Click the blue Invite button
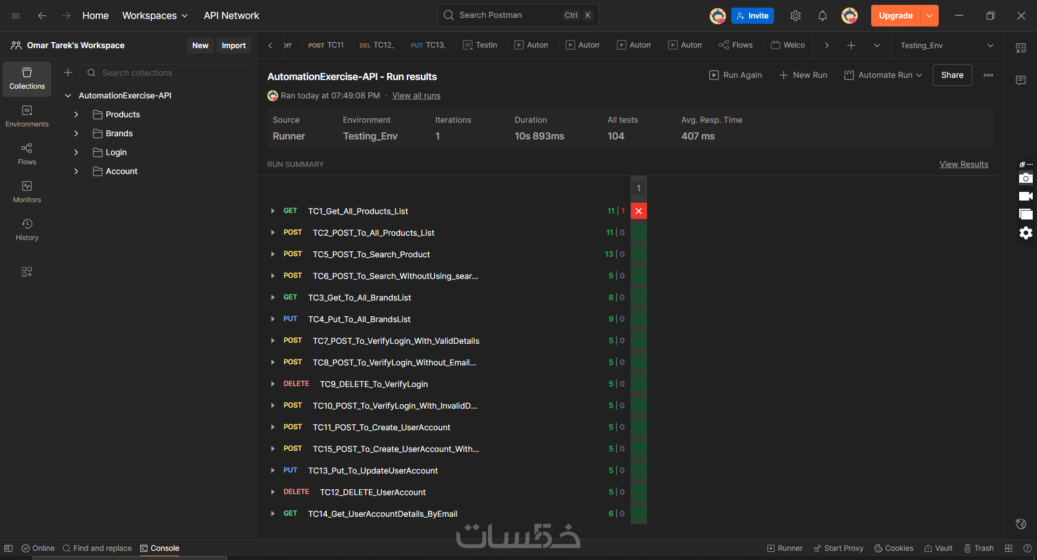 coord(752,16)
